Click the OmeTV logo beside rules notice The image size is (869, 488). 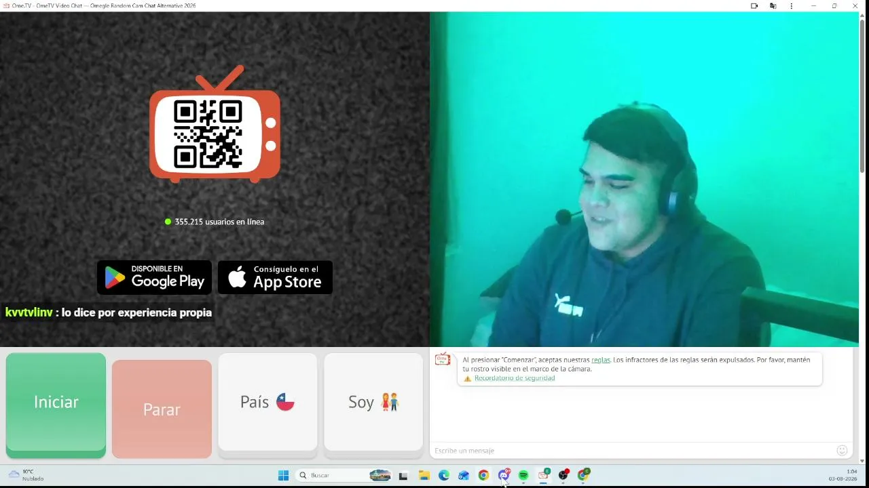(x=443, y=359)
